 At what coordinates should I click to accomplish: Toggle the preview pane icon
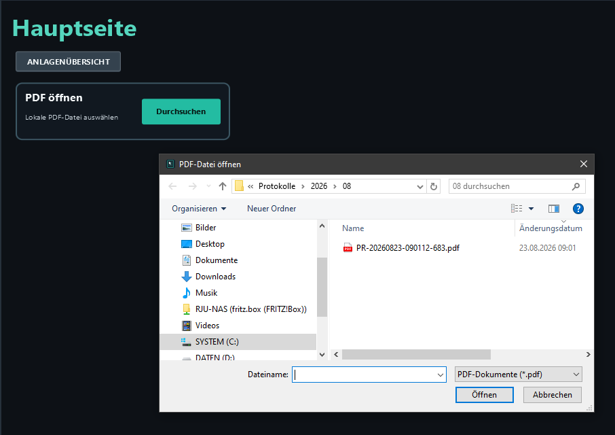pyautogui.click(x=554, y=209)
